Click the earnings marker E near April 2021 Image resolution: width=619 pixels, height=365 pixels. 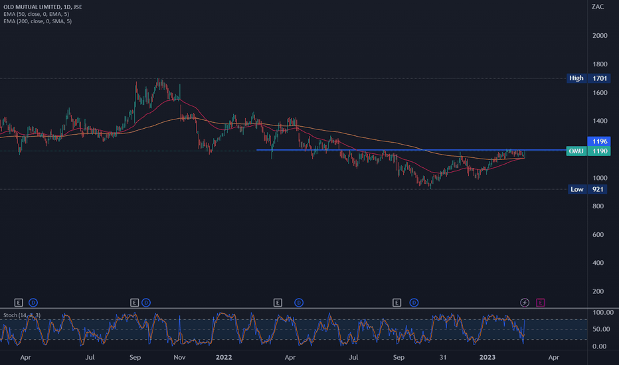tap(19, 303)
